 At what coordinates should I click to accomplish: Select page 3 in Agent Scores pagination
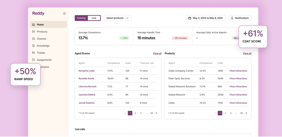141,113
